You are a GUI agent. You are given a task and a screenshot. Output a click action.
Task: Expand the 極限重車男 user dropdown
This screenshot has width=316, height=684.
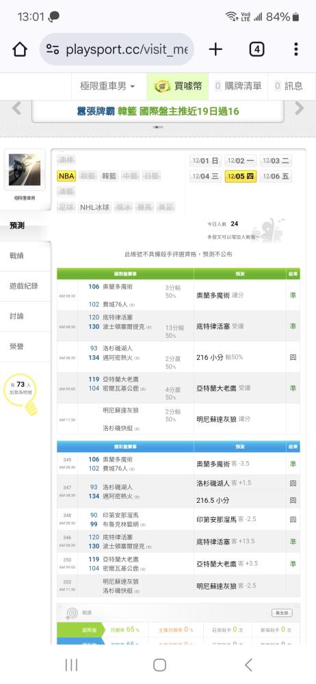(x=107, y=86)
